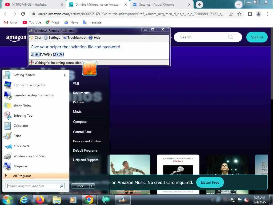
Task: Open Windows Explorer folder on taskbar
Action: click(x=57, y=200)
